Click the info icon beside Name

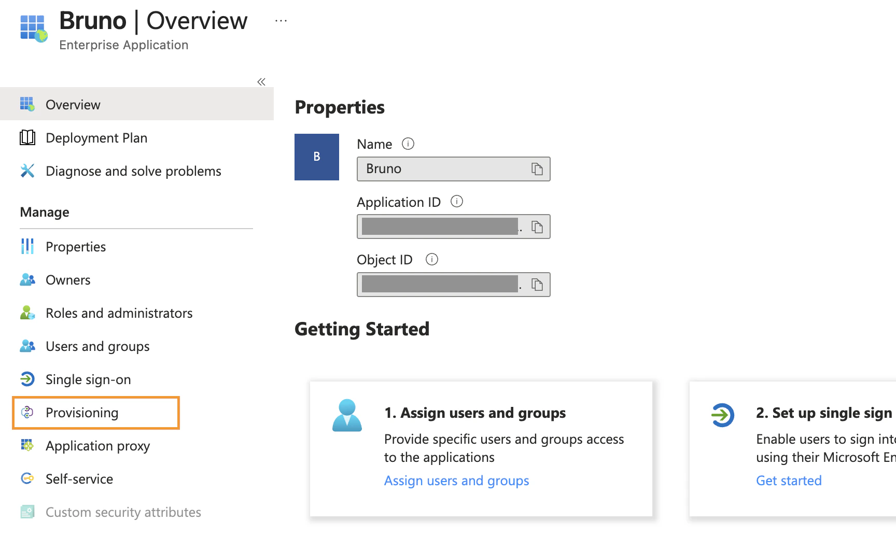pos(408,144)
